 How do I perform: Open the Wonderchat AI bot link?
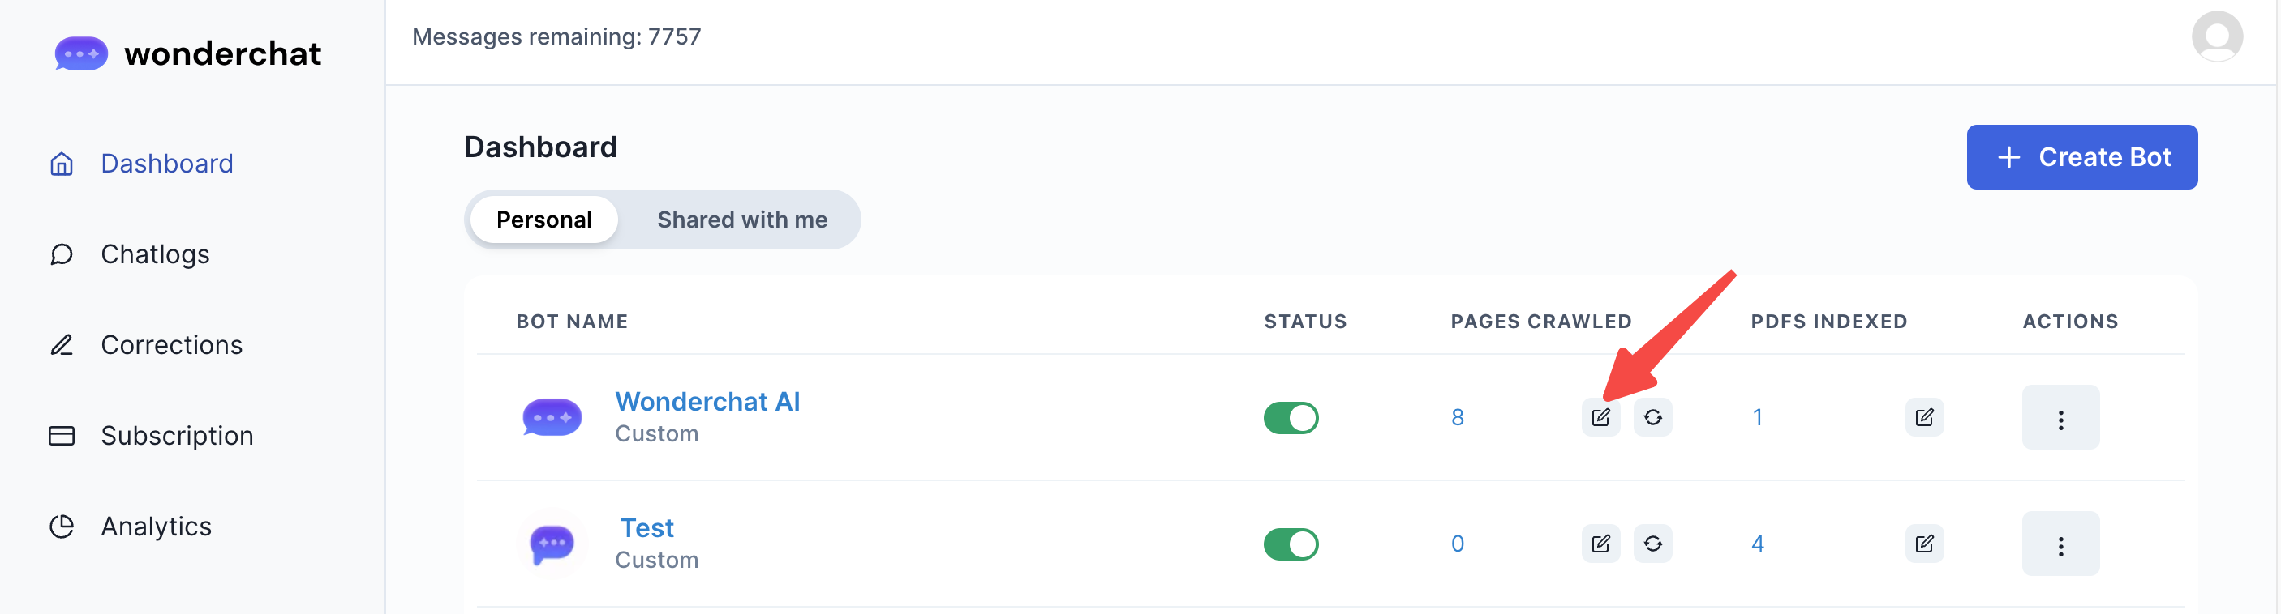707,402
